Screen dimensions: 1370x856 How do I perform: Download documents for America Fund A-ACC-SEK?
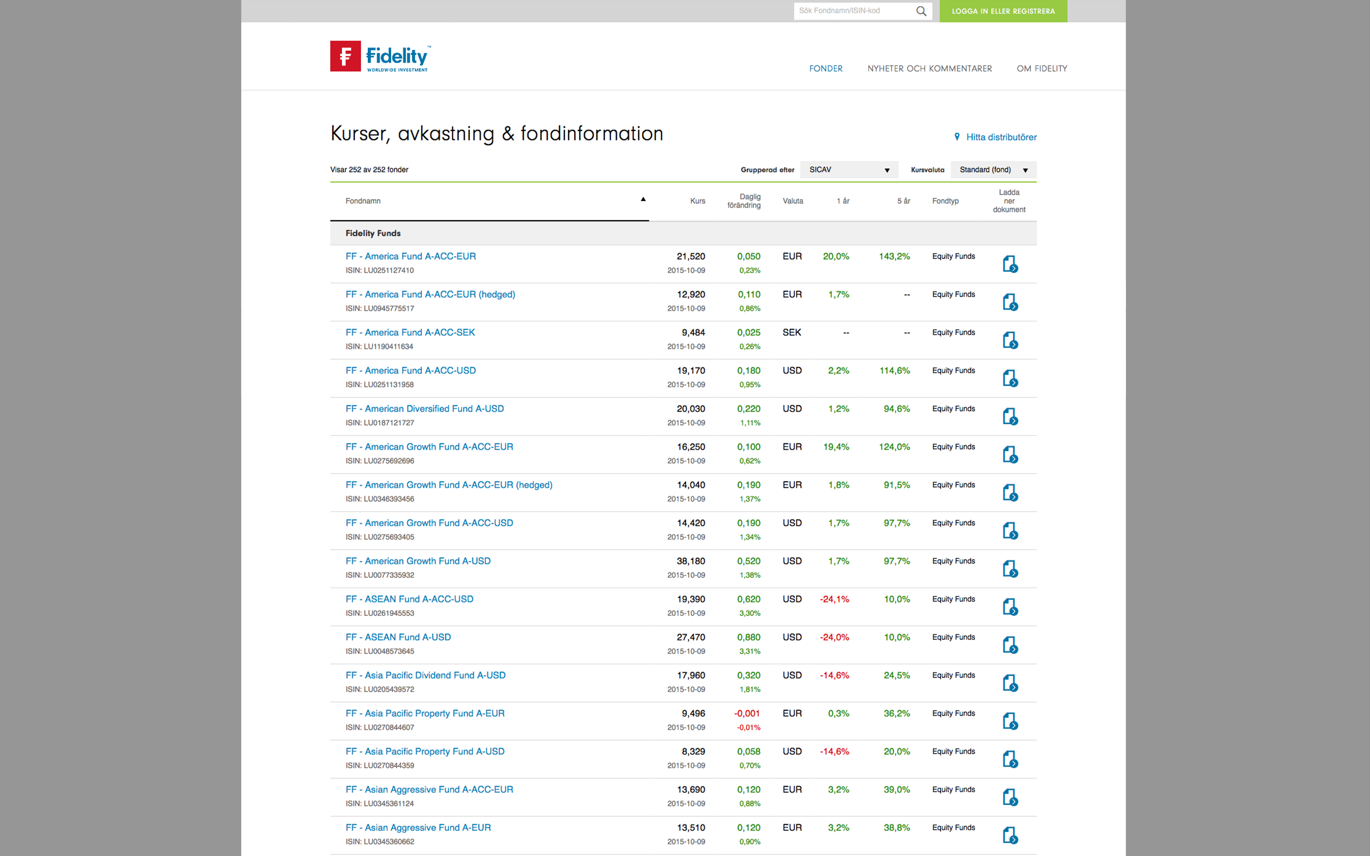tap(1010, 340)
